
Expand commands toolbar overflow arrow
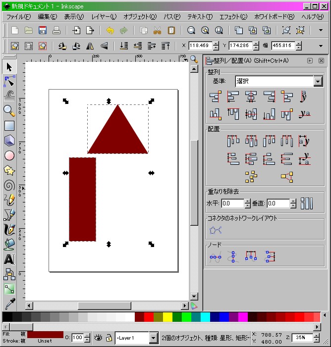(x=321, y=30)
